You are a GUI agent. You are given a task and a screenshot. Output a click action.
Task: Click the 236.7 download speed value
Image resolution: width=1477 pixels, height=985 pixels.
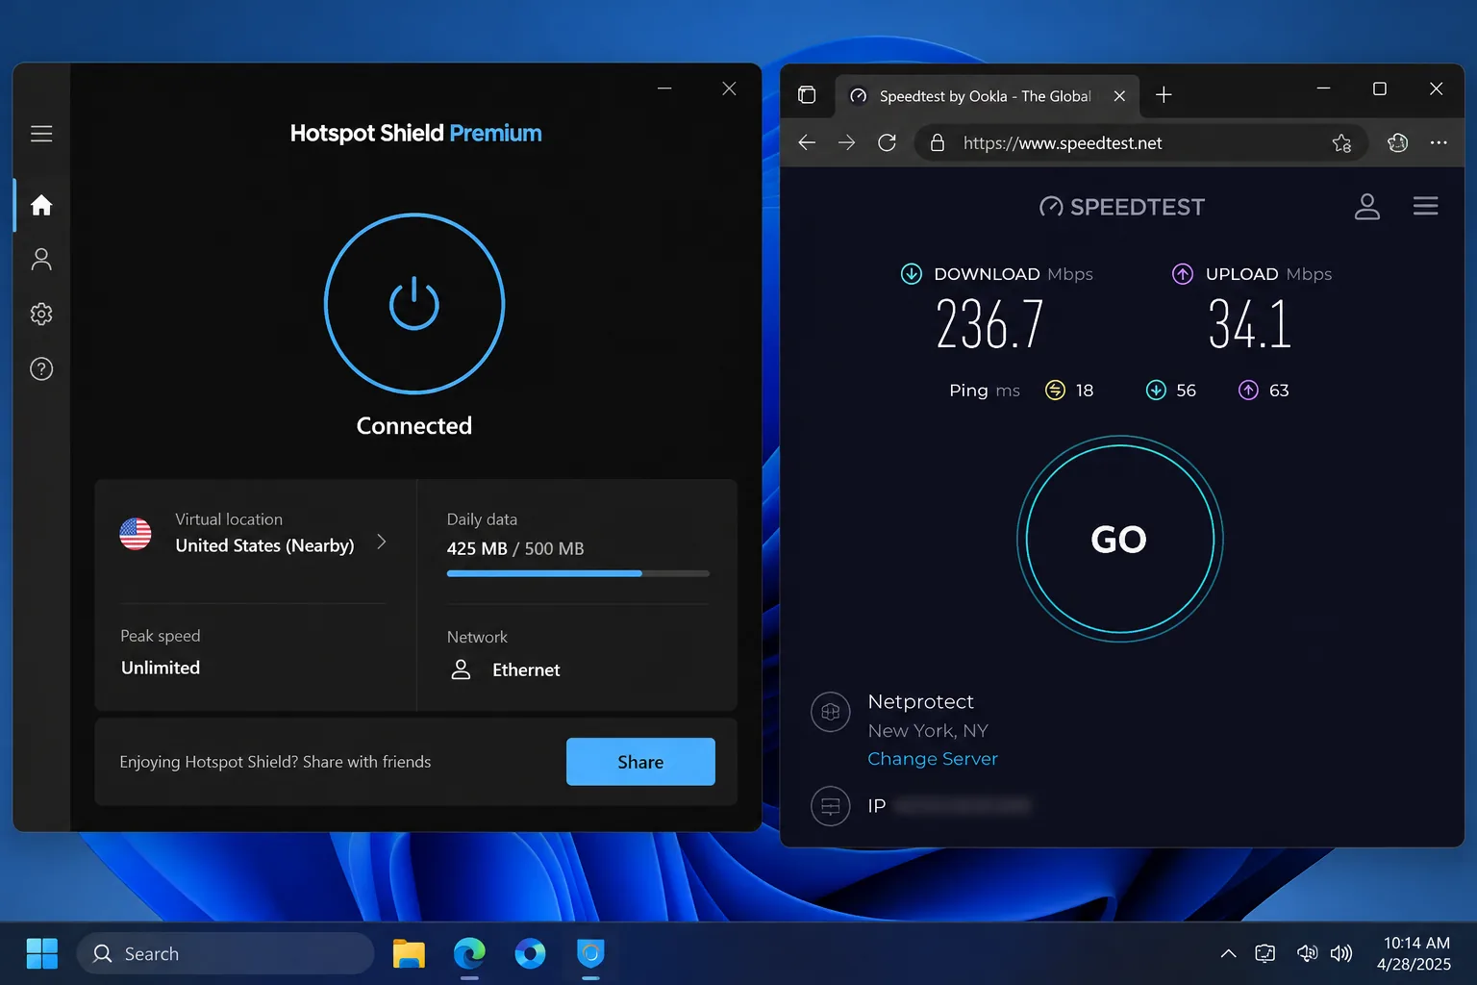pyautogui.click(x=989, y=324)
